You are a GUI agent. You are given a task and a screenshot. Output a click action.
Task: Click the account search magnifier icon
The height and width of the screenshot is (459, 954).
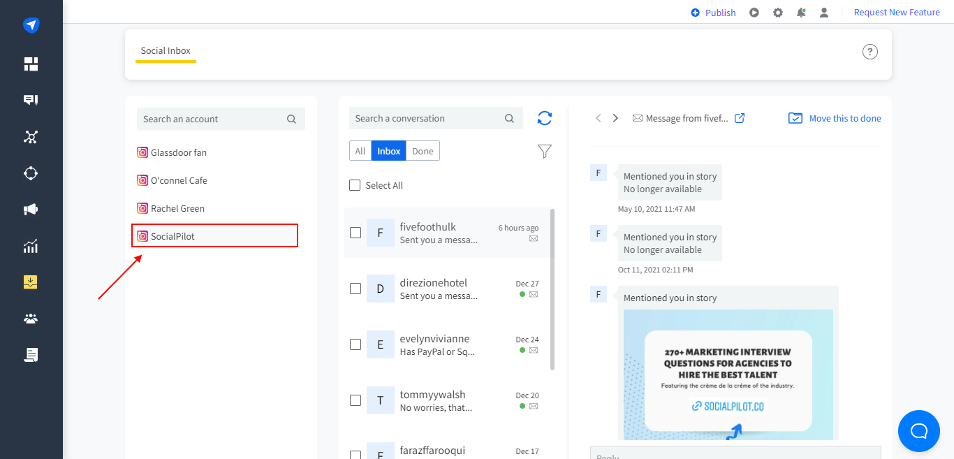point(291,119)
